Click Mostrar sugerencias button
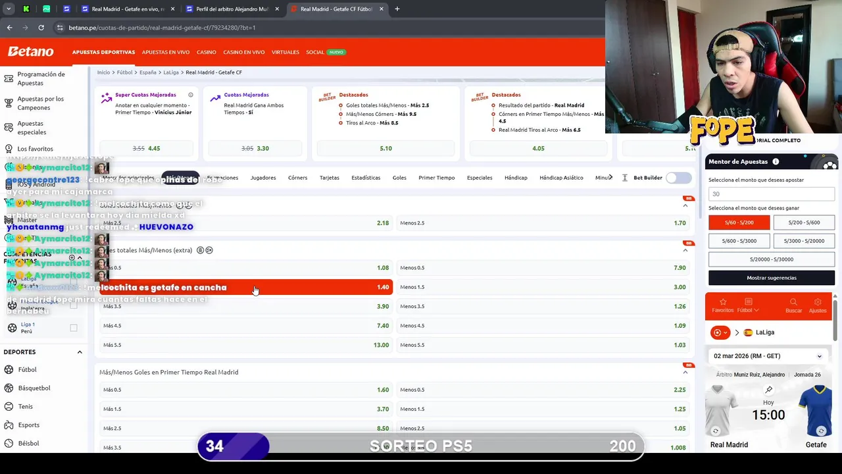The height and width of the screenshot is (474, 842). pos(772,278)
